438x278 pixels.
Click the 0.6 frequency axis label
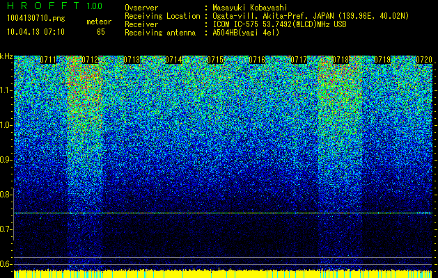pos(6,264)
